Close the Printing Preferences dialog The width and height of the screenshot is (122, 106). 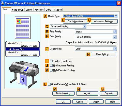coord(119,3)
